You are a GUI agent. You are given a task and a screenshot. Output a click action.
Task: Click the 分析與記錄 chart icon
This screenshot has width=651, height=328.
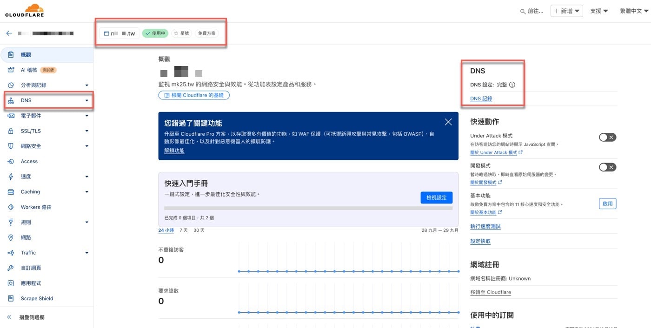(x=11, y=85)
